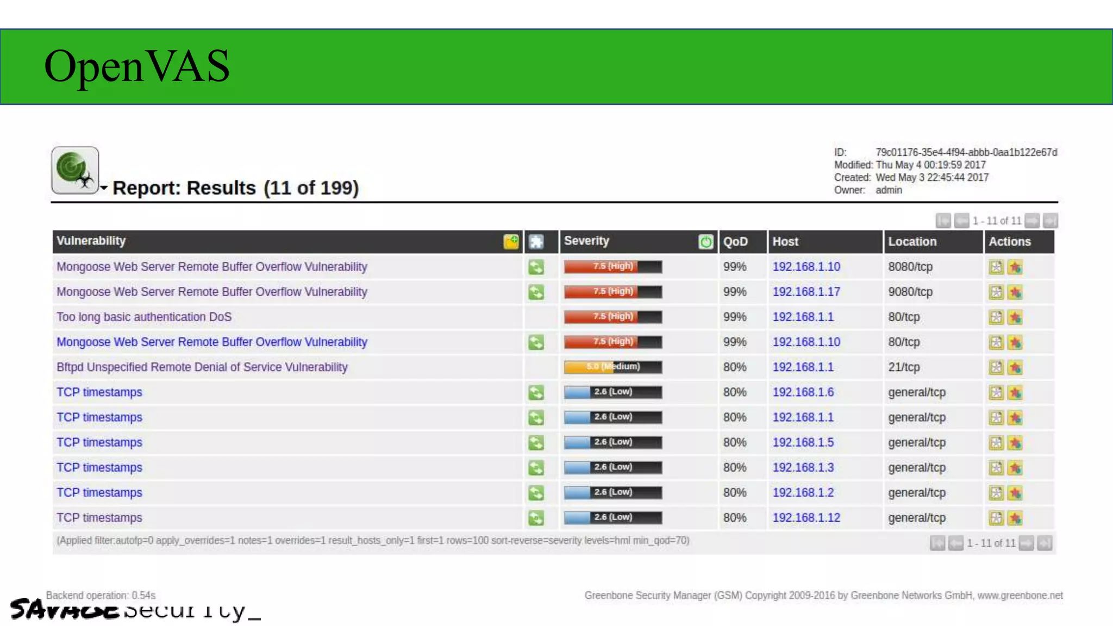Sort results by Location column

coord(912,242)
